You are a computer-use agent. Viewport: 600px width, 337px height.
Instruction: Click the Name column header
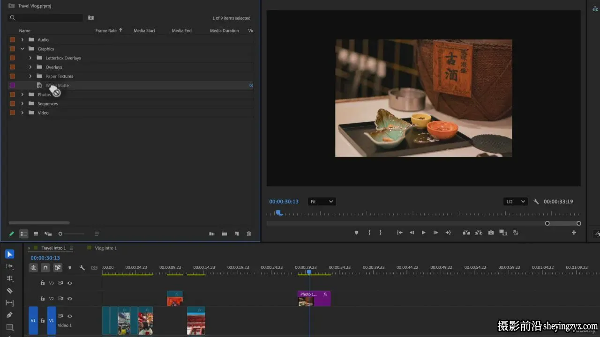click(x=25, y=31)
